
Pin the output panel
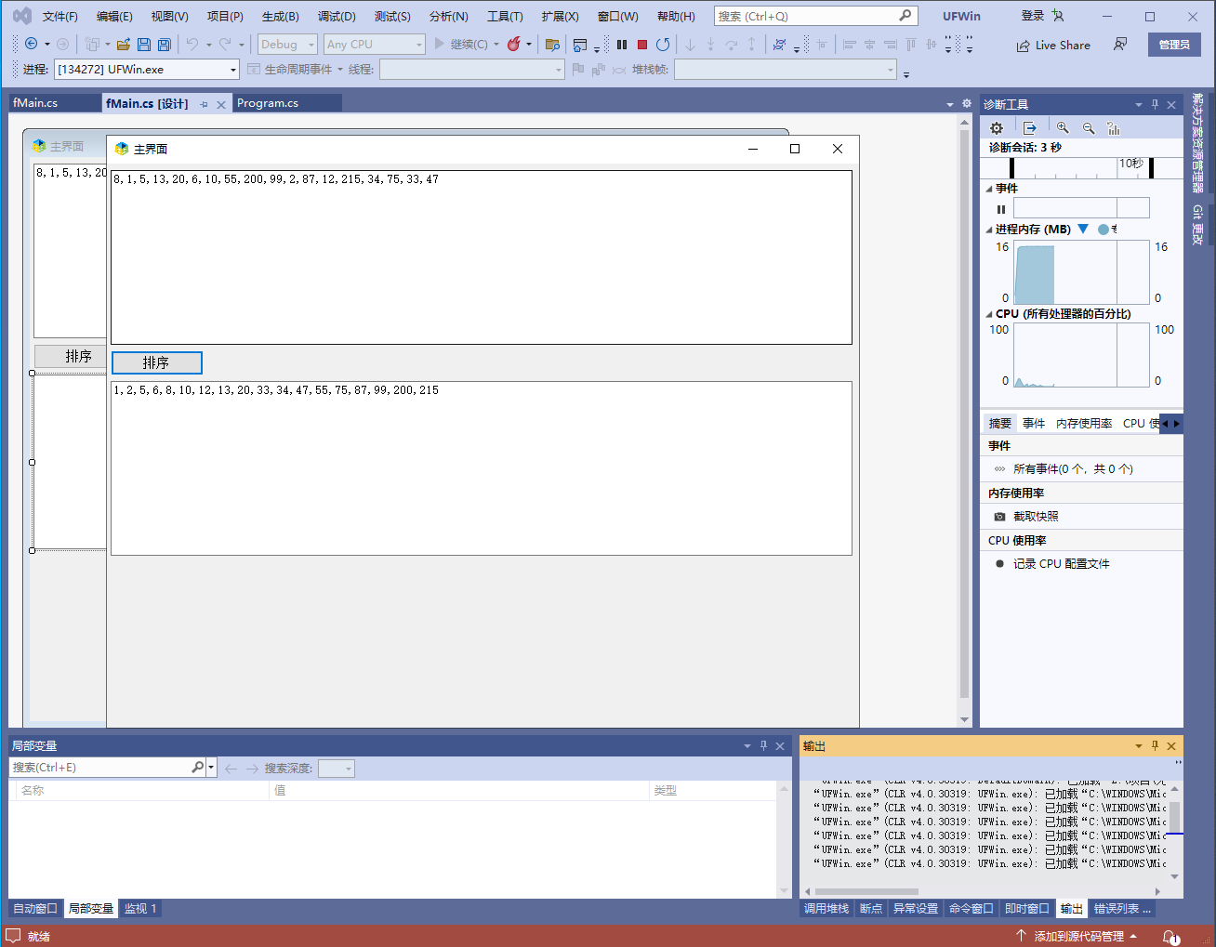pyautogui.click(x=1155, y=745)
